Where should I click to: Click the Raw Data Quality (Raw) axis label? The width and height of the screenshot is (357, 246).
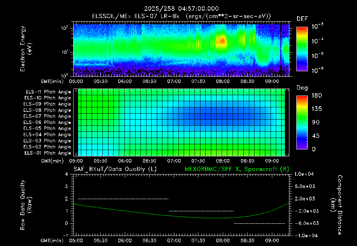pos(26,205)
